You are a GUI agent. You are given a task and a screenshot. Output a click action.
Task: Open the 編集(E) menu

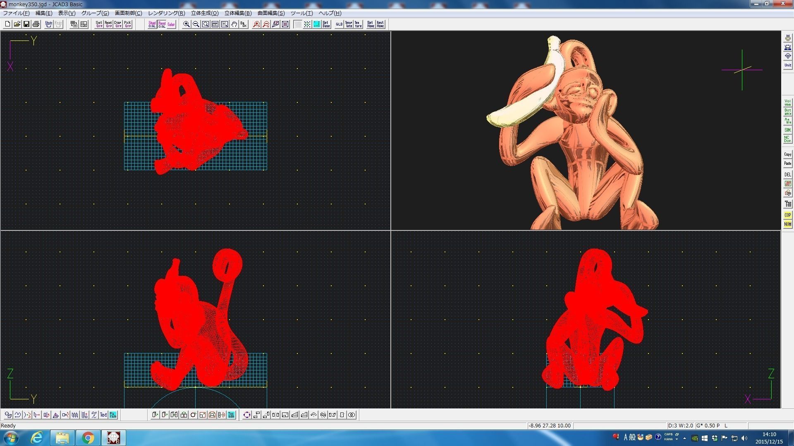coord(44,13)
